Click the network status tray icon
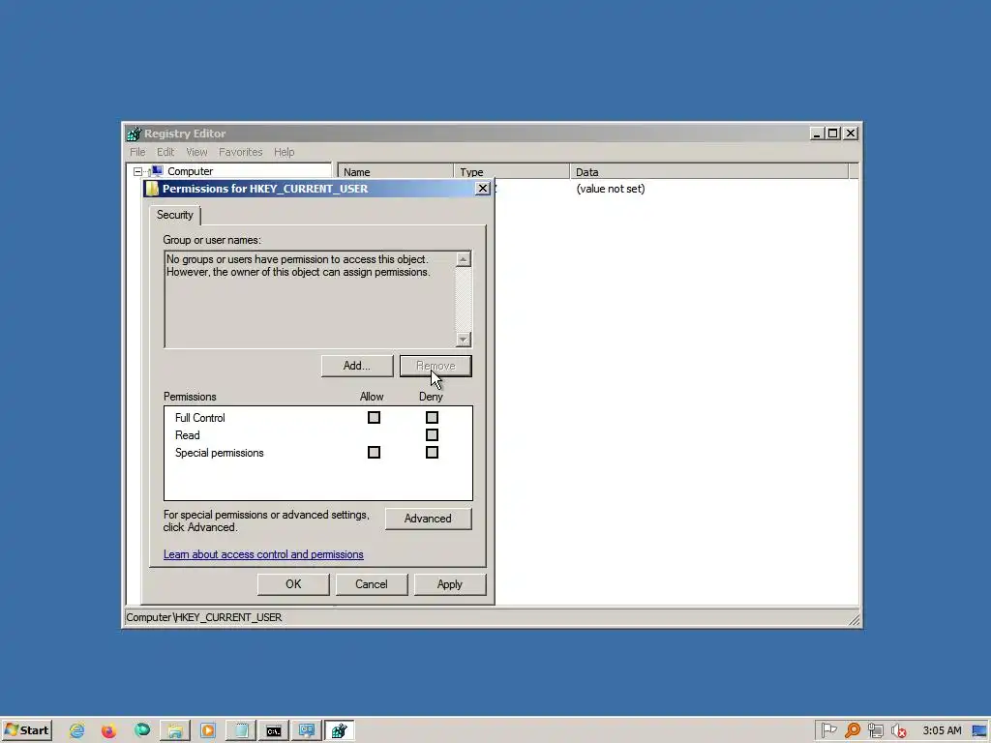This screenshot has width=991, height=743. tap(875, 730)
